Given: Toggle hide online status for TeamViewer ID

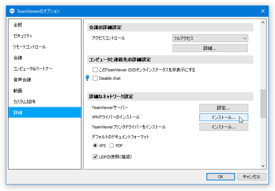Looking at the screenshot, I should coord(95,70).
